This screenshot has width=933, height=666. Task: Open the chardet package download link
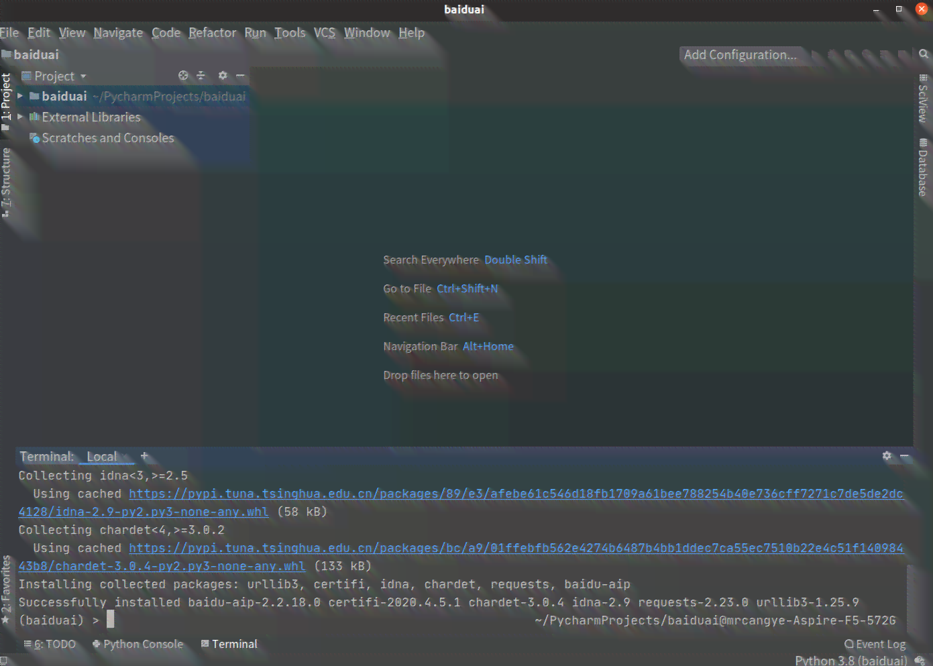516,549
